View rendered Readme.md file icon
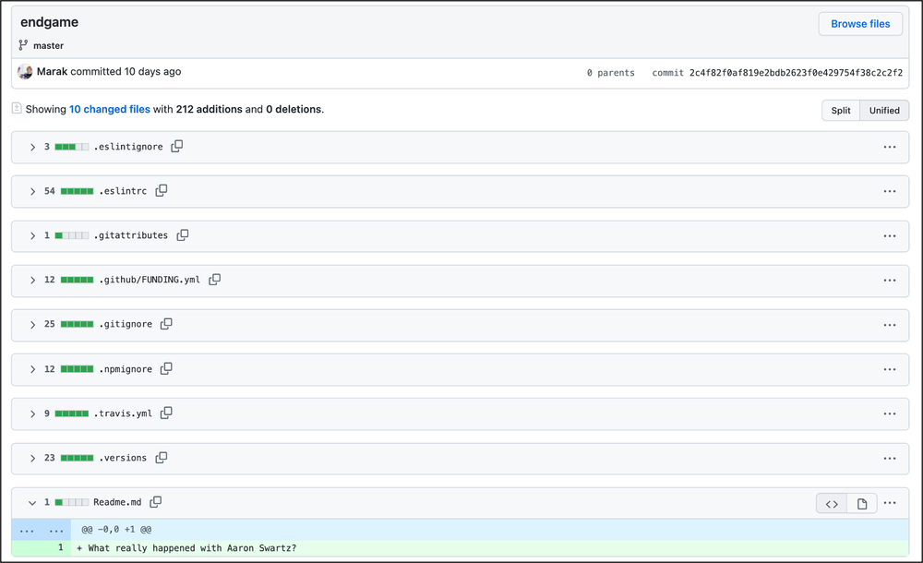This screenshot has height=563, width=923. coord(862,503)
